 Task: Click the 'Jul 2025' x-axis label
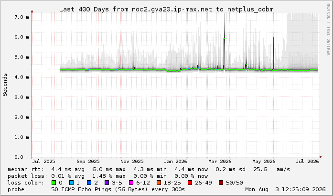coord(43,162)
